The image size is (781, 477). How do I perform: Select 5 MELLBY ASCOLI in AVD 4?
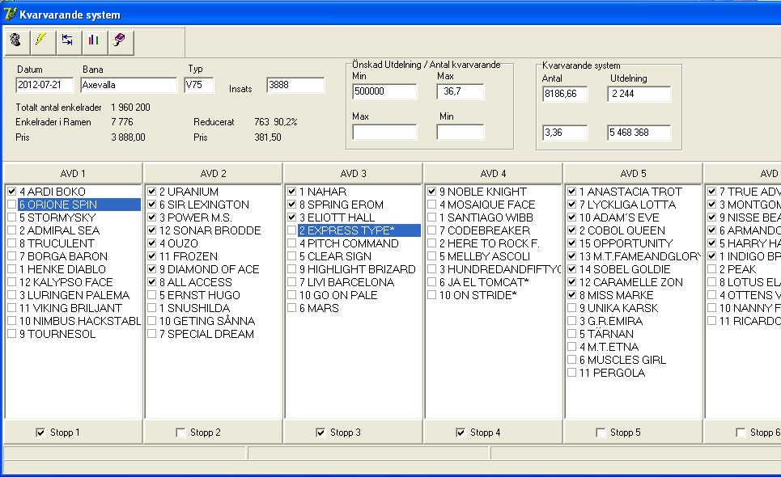pos(484,256)
